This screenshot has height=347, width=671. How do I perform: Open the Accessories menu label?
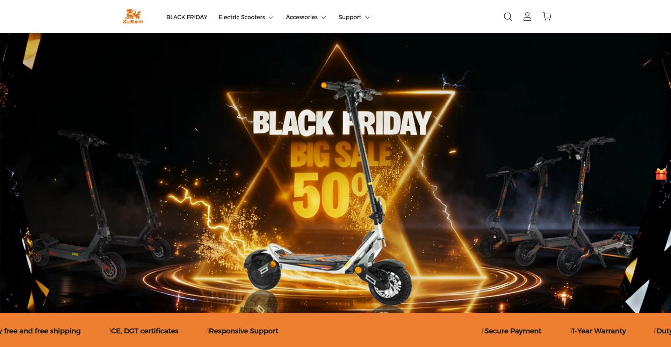point(302,17)
